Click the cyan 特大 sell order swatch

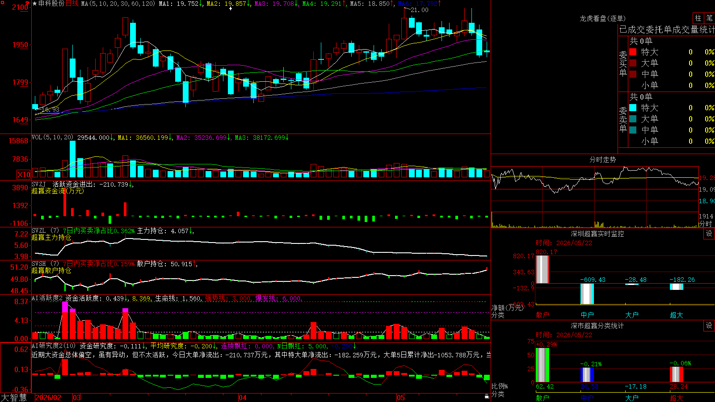(x=633, y=108)
